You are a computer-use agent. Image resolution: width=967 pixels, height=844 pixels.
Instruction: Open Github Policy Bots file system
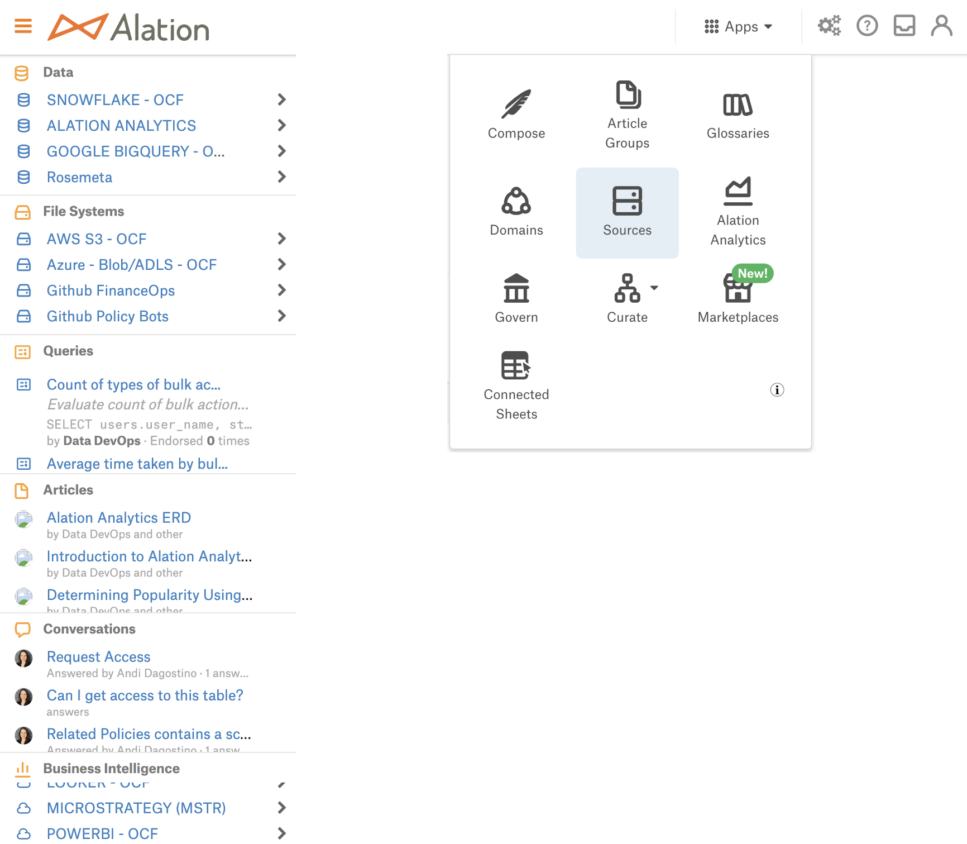(x=108, y=316)
